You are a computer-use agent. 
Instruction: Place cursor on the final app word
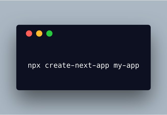click(x=133, y=66)
